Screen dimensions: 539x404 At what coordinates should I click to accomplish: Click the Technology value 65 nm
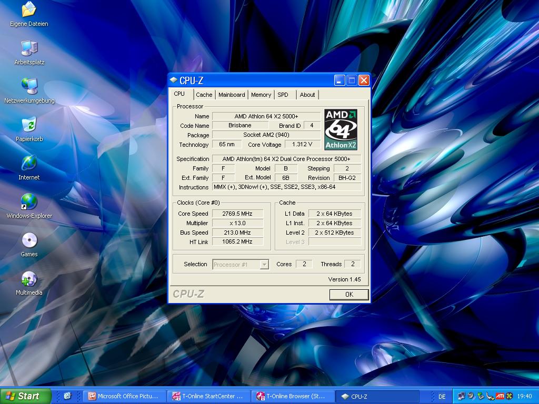point(227,144)
